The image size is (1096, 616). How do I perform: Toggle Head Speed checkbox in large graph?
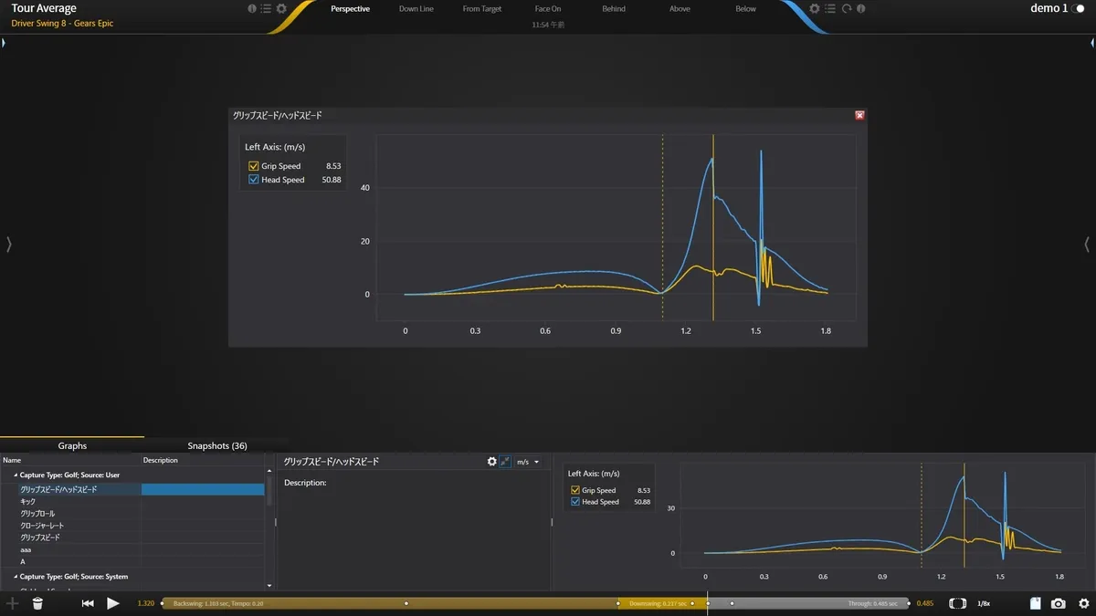(254, 180)
